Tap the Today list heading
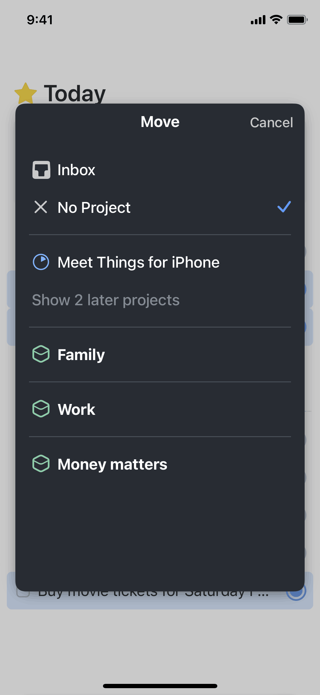Screen dimensions: 320x695 75,93
